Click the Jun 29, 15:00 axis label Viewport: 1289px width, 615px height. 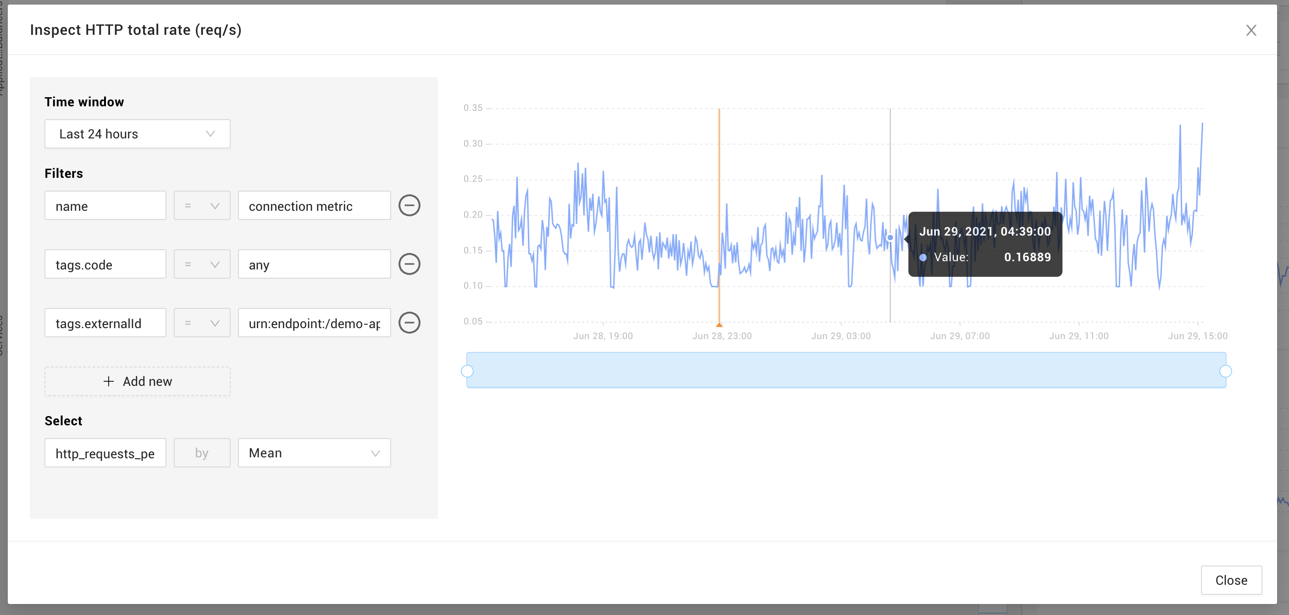pos(1198,336)
